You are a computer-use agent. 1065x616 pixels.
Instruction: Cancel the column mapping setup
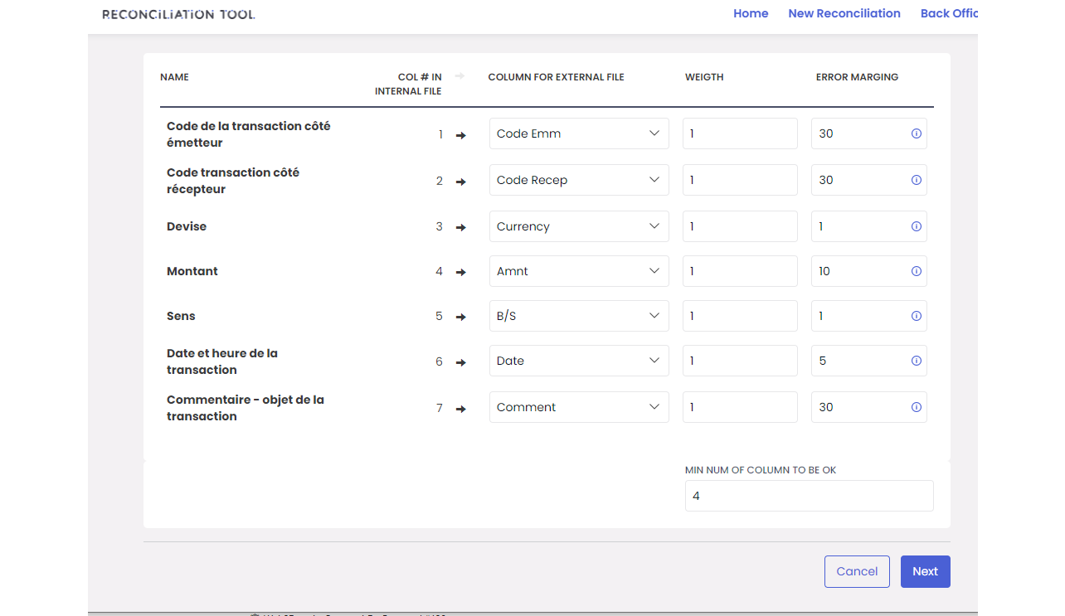(856, 571)
